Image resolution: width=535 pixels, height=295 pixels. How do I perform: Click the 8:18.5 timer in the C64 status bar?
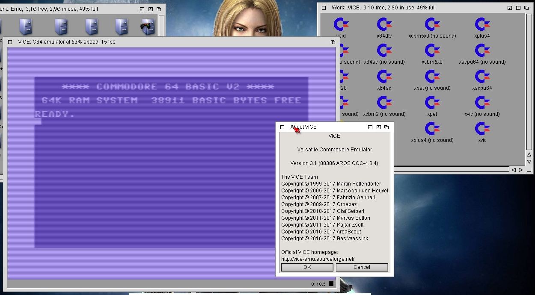pyautogui.click(x=318, y=284)
